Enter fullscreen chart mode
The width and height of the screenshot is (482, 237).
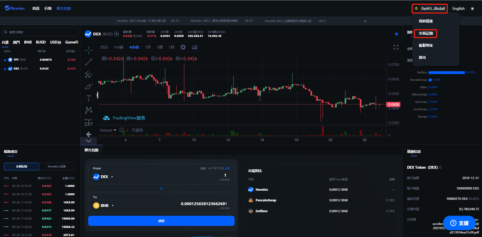[x=396, y=47]
